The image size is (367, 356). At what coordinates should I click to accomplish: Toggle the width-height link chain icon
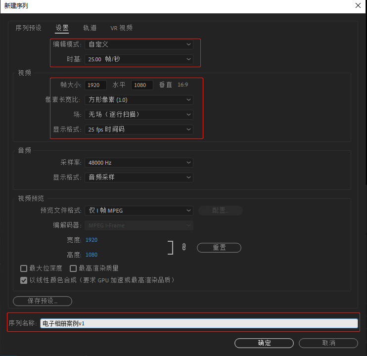coord(184,247)
